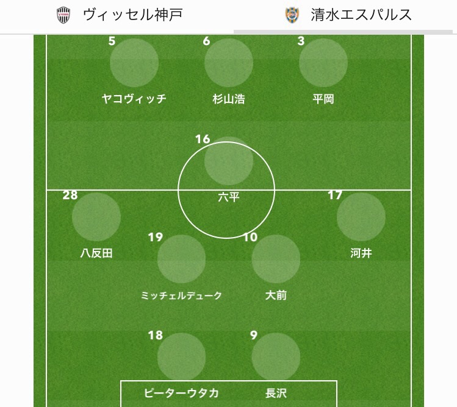
Task: Open the ミッチェルデューク name label
Action: pyautogui.click(x=181, y=296)
